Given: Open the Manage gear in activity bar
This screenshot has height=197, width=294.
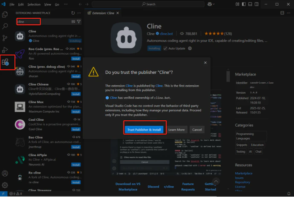Looking at the screenshot, I should [5, 185].
